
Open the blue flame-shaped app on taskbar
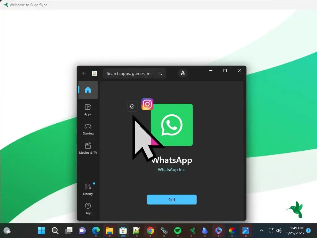click(x=205, y=231)
